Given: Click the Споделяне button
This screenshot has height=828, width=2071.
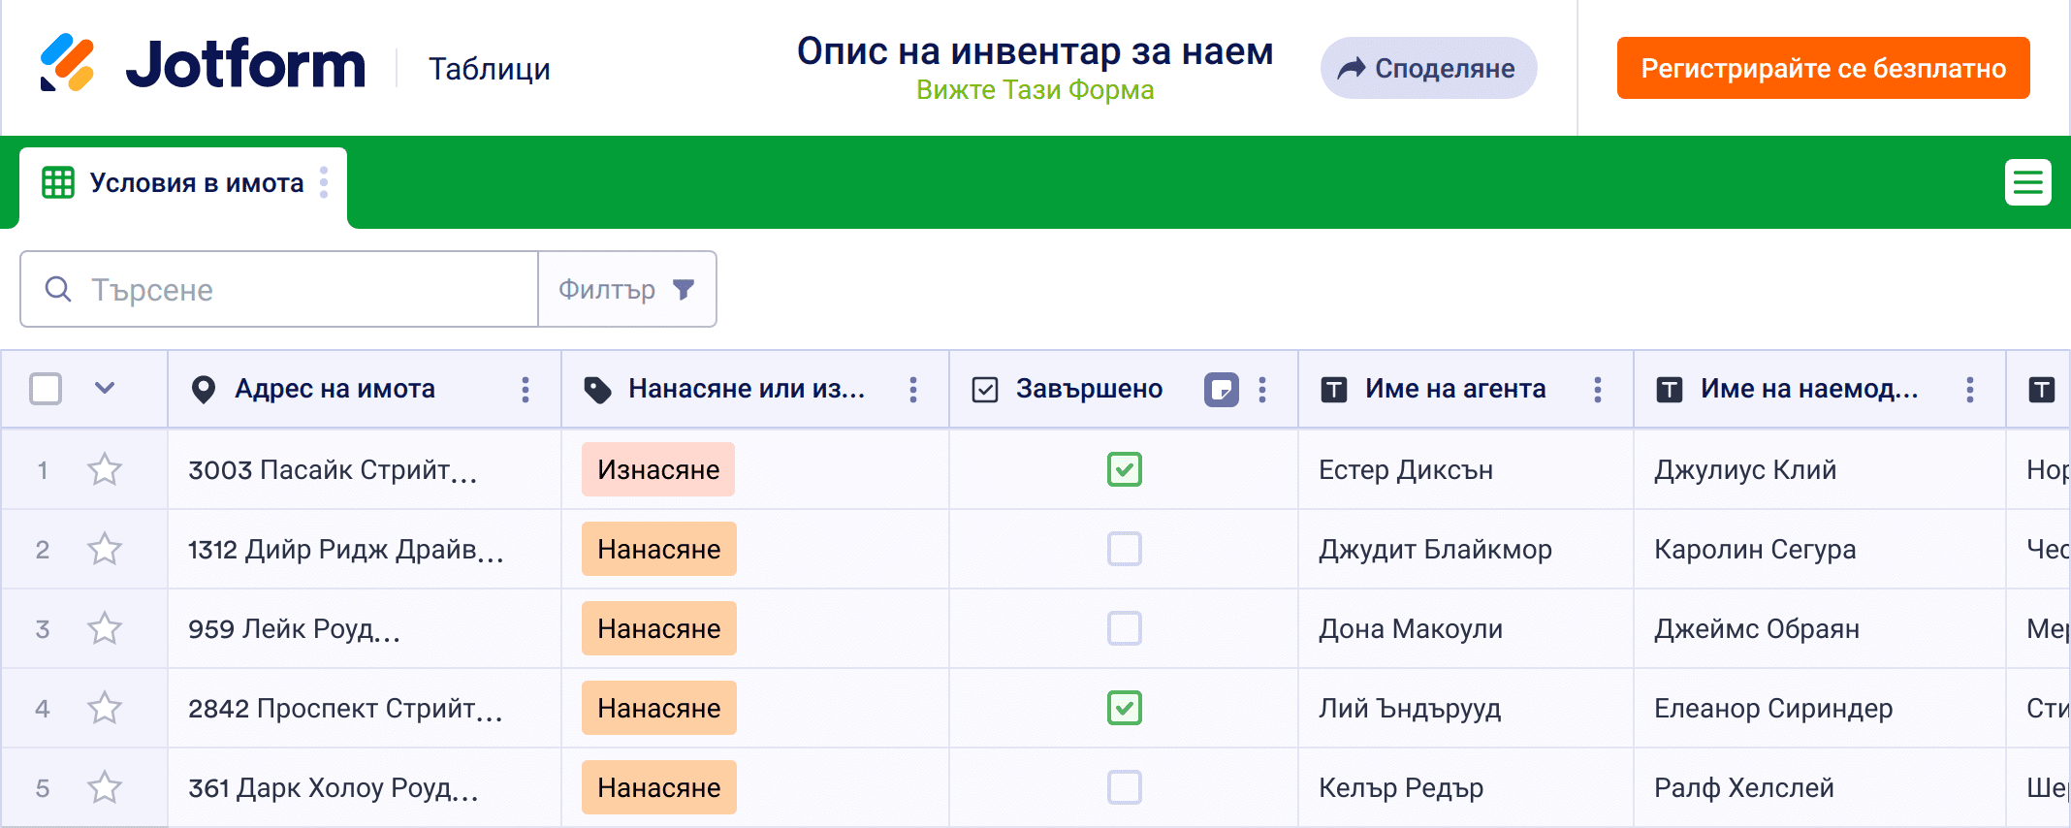Looking at the screenshot, I should click(1427, 69).
